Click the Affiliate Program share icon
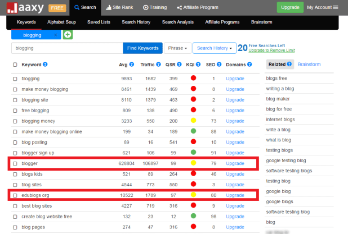 (x=179, y=8)
